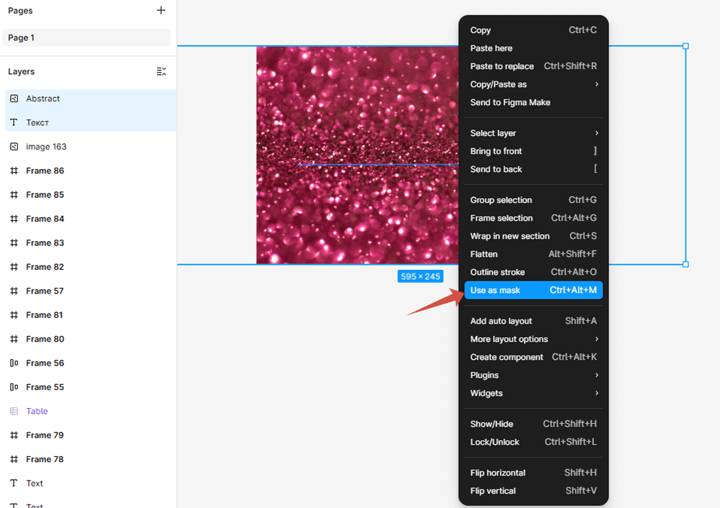Choose Group selection
This screenshot has width=720, height=508.
tap(534, 200)
